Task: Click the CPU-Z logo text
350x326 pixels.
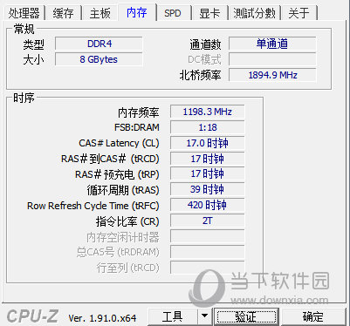Action: click(32, 316)
